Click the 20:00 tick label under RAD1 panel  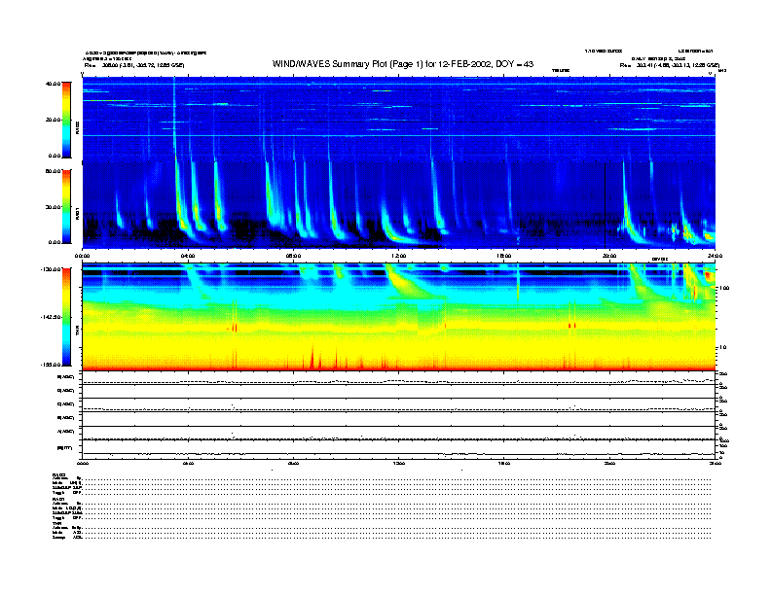pos(609,256)
